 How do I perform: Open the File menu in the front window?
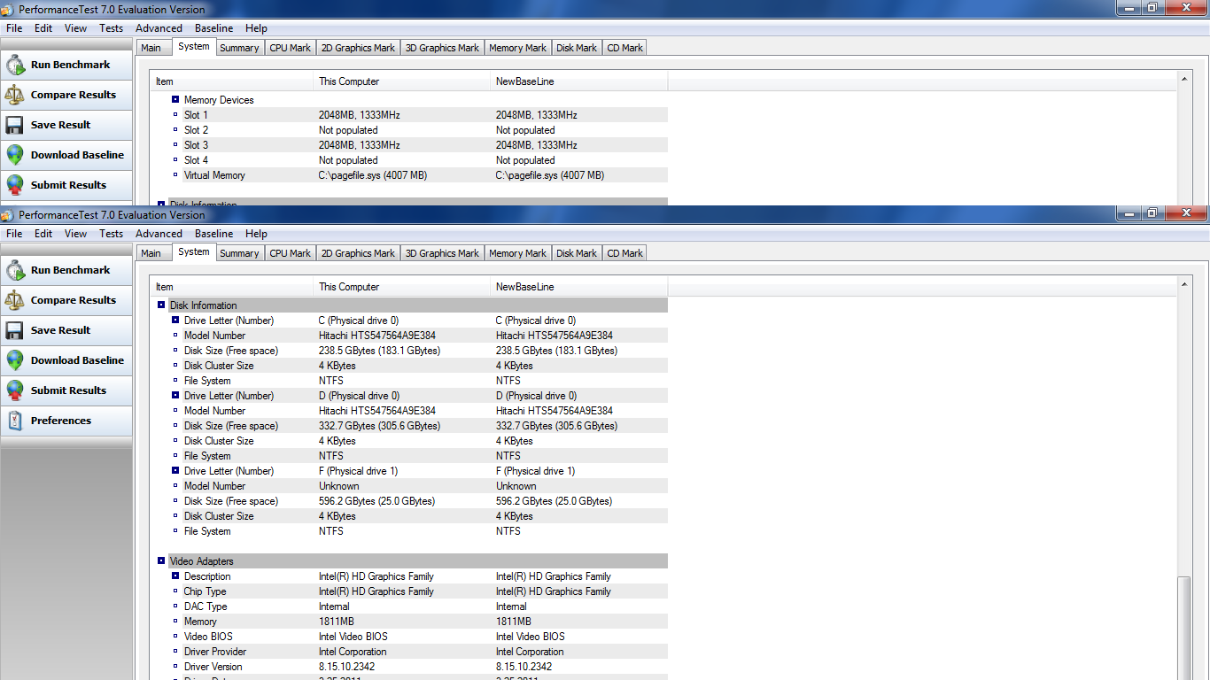(14, 234)
